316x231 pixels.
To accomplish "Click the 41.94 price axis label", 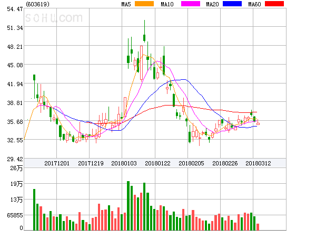I will click(15, 84).
